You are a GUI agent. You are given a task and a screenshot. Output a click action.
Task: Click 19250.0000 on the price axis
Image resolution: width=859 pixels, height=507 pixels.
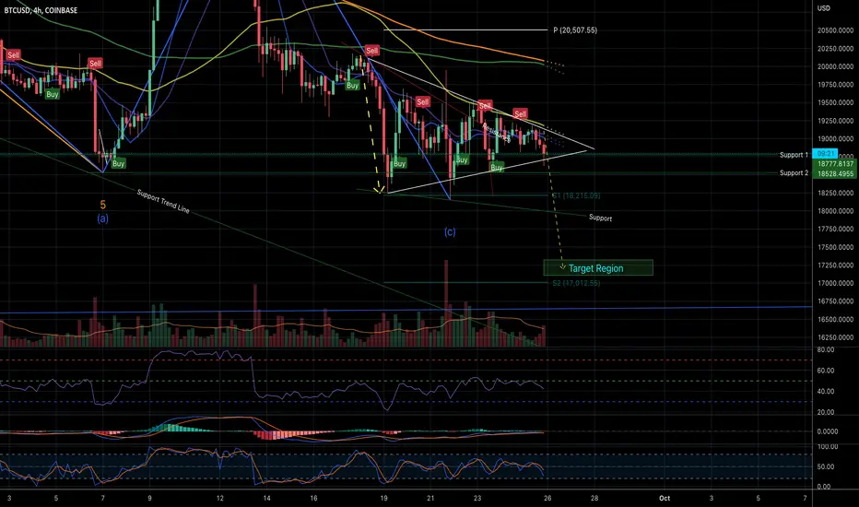coord(835,121)
